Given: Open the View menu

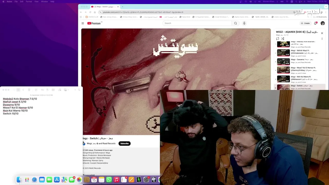Looking at the screenshot, I should 36,2.
